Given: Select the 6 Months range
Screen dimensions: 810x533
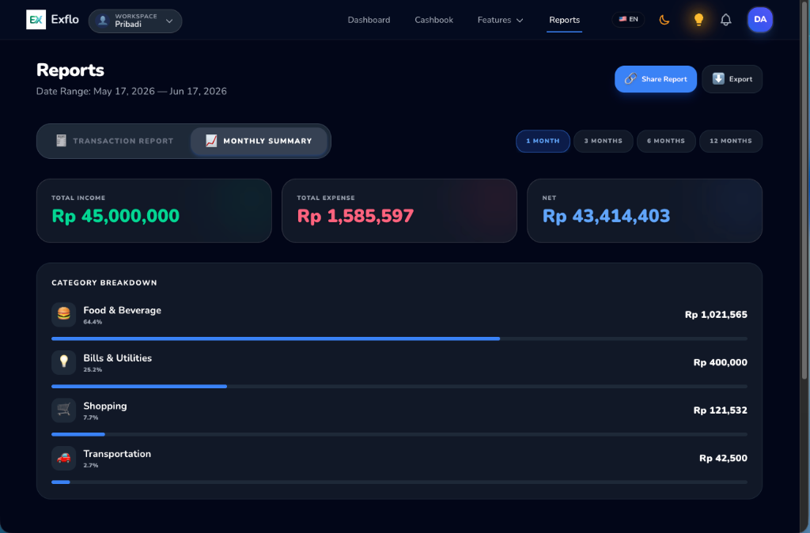Looking at the screenshot, I should click(x=666, y=141).
